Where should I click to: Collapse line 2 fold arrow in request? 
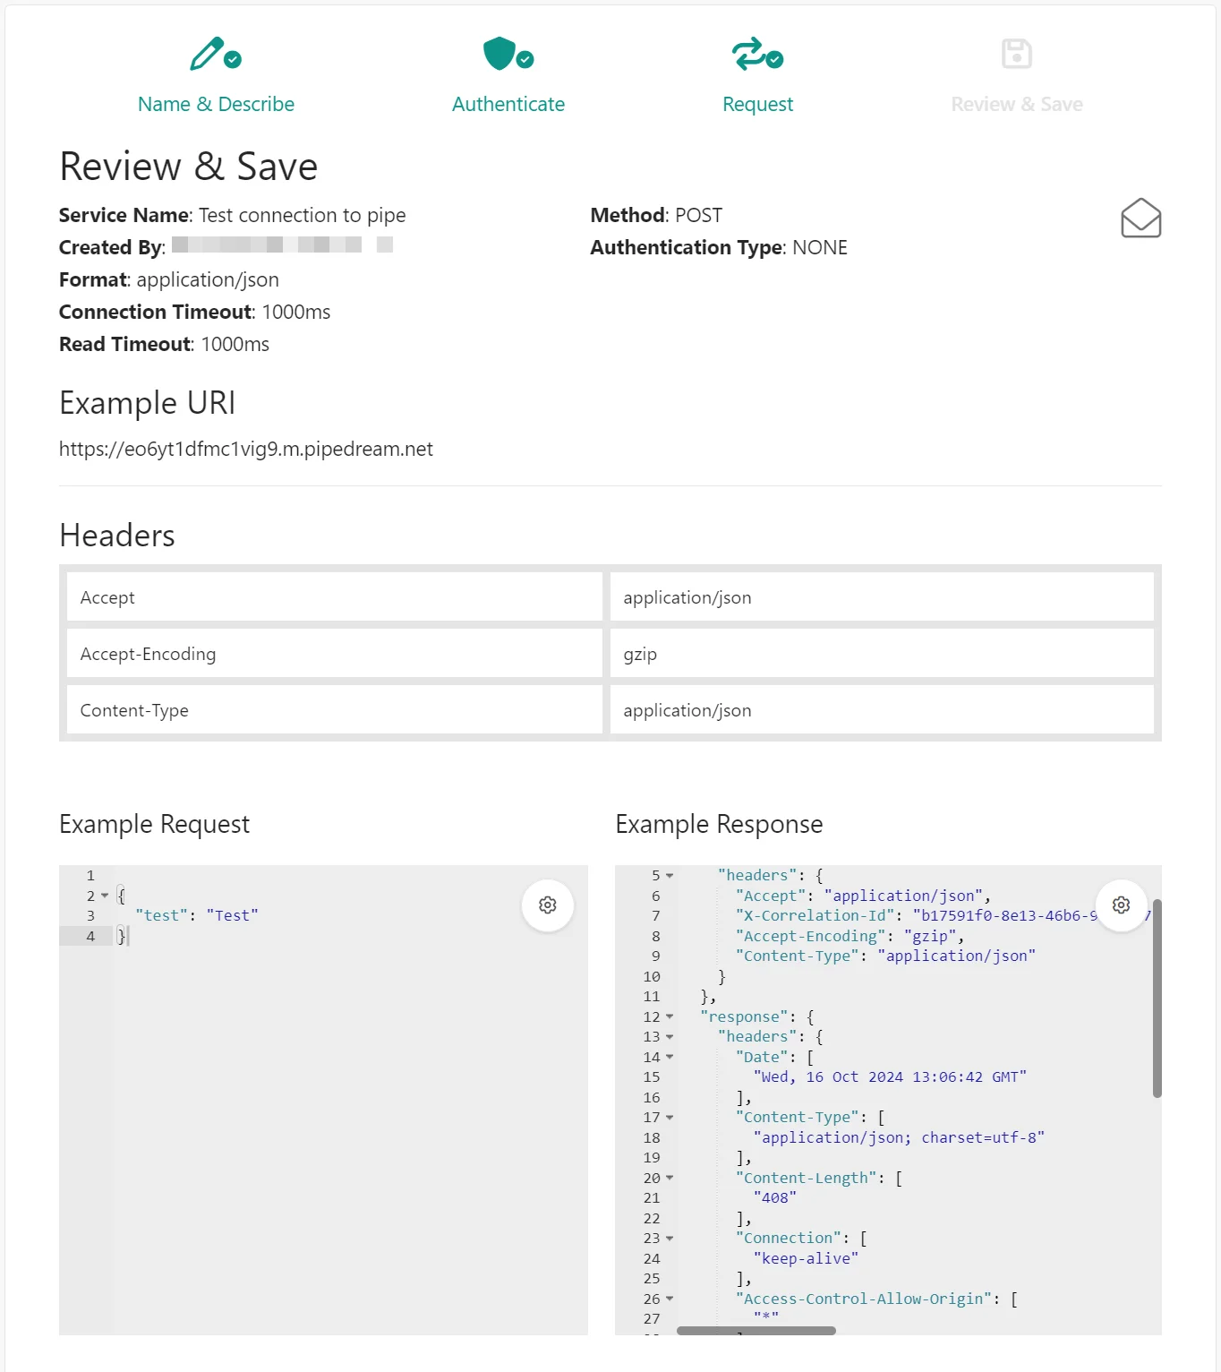point(105,896)
